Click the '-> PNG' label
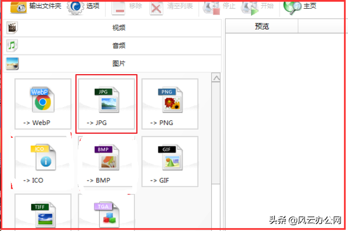 click(x=162, y=123)
